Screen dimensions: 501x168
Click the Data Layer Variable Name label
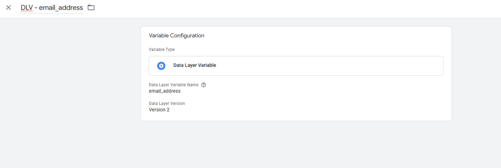click(174, 85)
